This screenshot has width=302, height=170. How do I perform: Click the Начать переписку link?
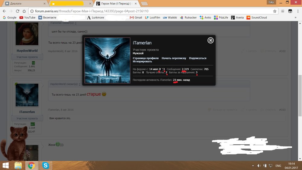coord(174,58)
